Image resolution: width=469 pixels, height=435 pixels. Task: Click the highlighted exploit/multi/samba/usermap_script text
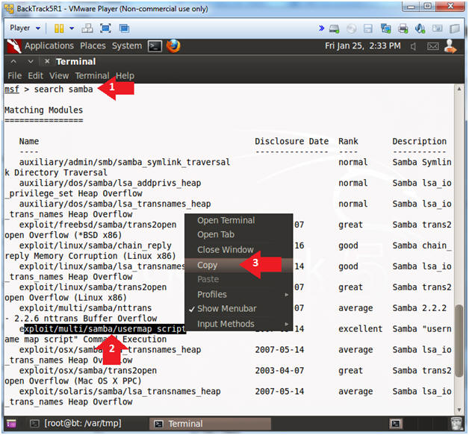(x=105, y=329)
